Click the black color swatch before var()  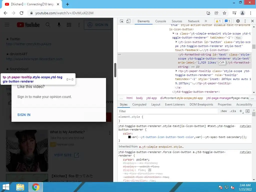pyautogui.click(x=129, y=137)
